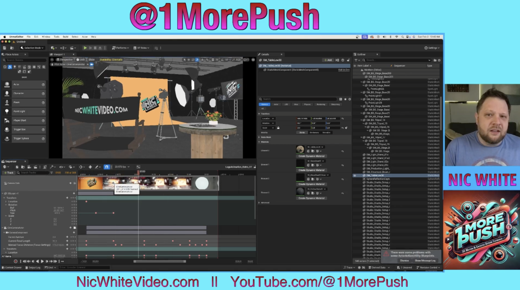Open the Cinematics clapperboard toolbar menu

[x=73, y=48]
